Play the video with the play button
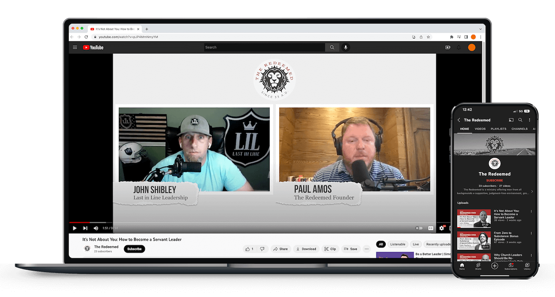Image resolution: width=555 pixels, height=297 pixels. point(74,228)
